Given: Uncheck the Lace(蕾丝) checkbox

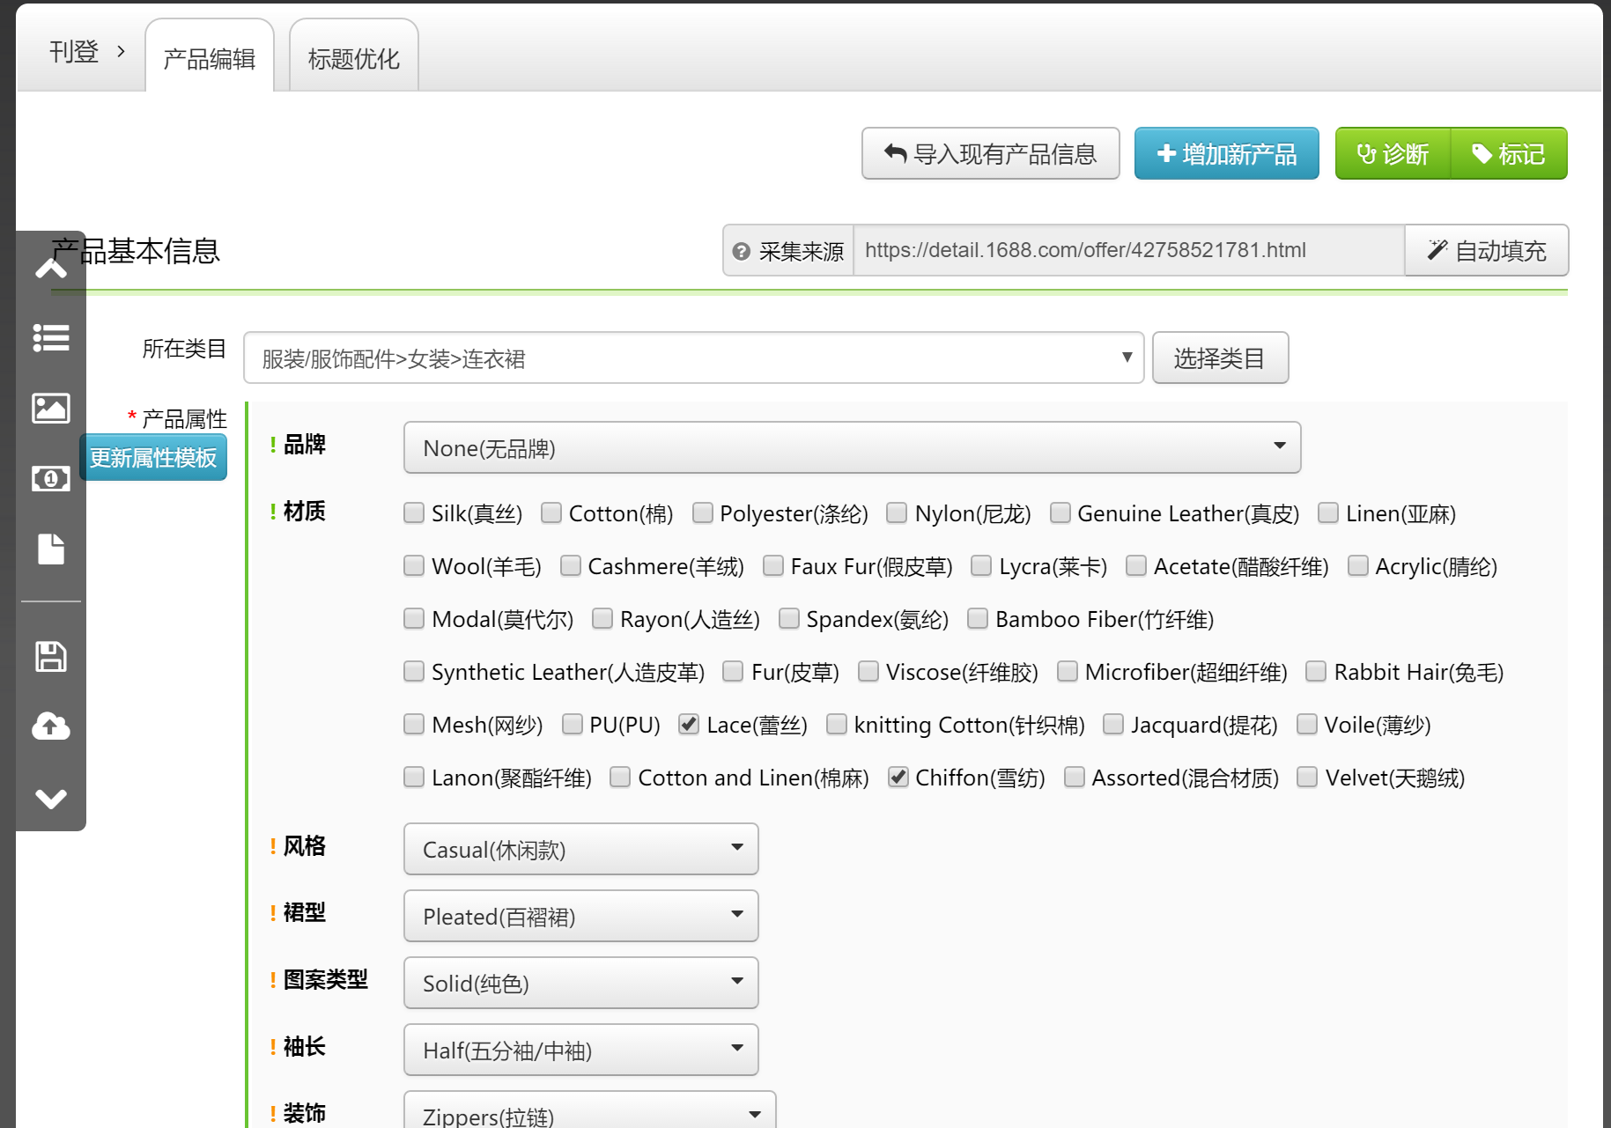Looking at the screenshot, I should pos(689,724).
